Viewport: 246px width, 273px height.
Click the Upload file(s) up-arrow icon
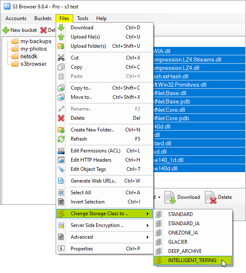[x=61, y=37]
